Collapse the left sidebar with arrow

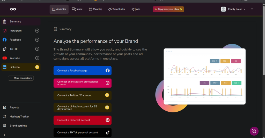(x=4, y=135)
